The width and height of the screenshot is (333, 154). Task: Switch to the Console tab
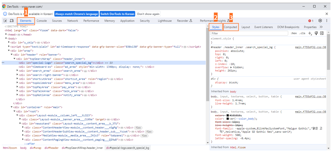[x=42, y=21]
